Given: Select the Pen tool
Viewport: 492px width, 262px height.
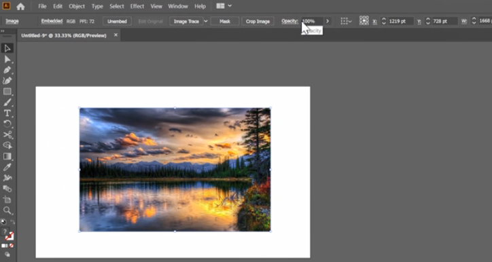Looking at the screenshot, I should click(x=7, y=70).
